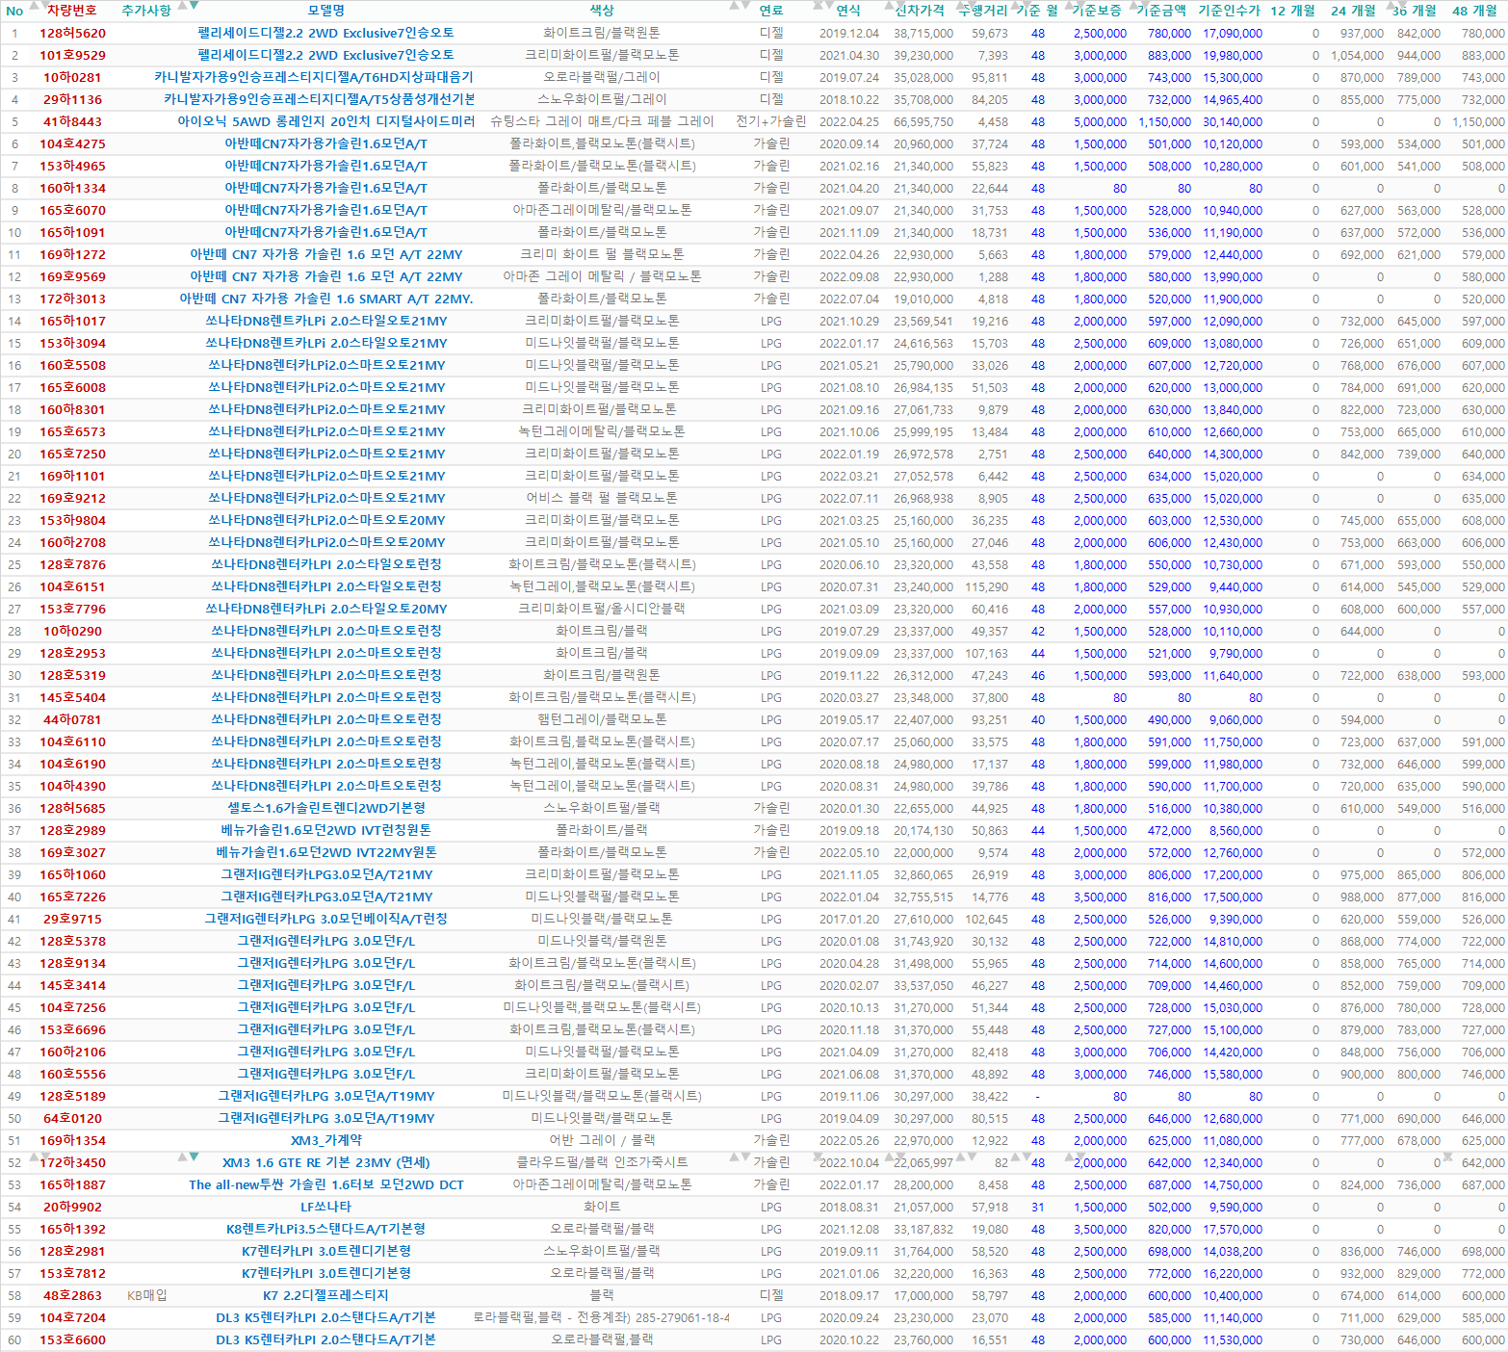
Task: Click the new car price 66,595,750
Action: click(x=923, y=122)
